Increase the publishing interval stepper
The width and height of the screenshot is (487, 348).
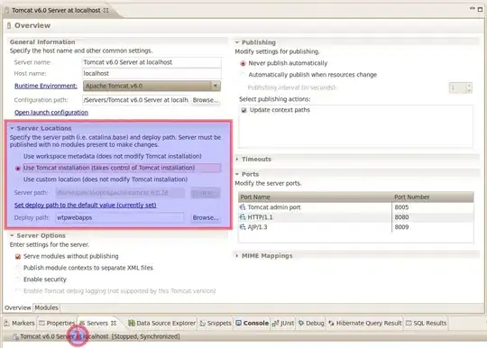(469, 85)
